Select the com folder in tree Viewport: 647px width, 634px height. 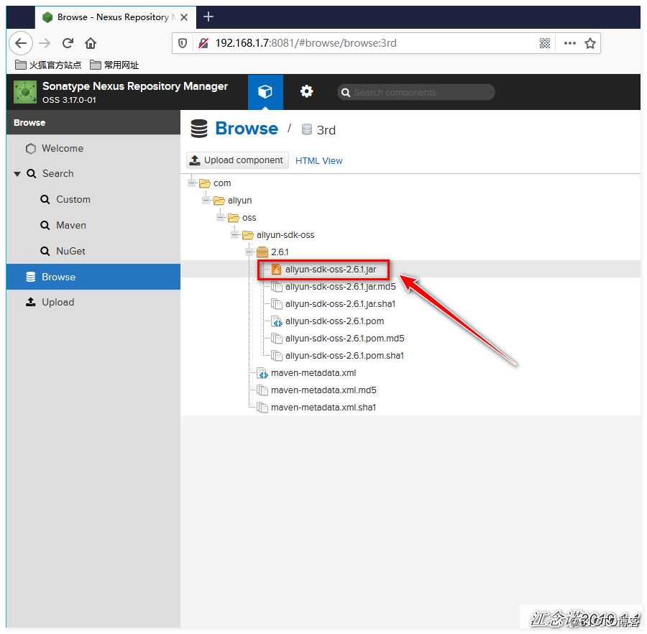[x=215, y=183]
